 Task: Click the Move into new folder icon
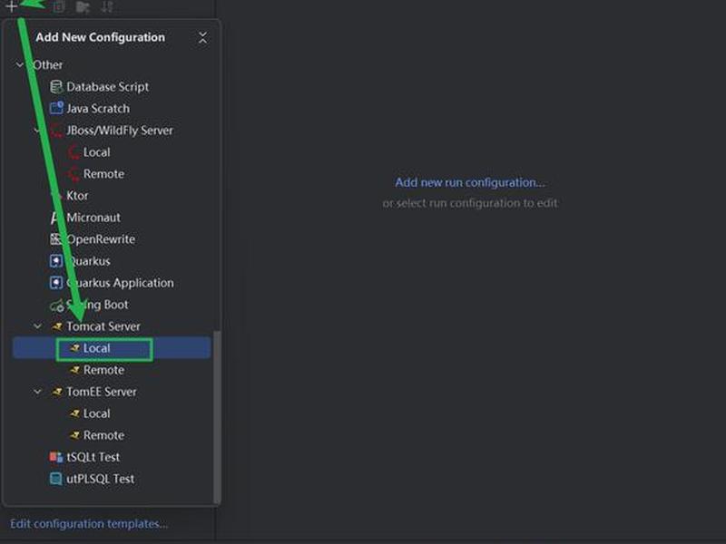(x=83, y=6)
